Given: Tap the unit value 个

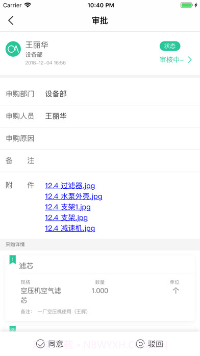Looking at the screenshot, I should pos(176,291).
